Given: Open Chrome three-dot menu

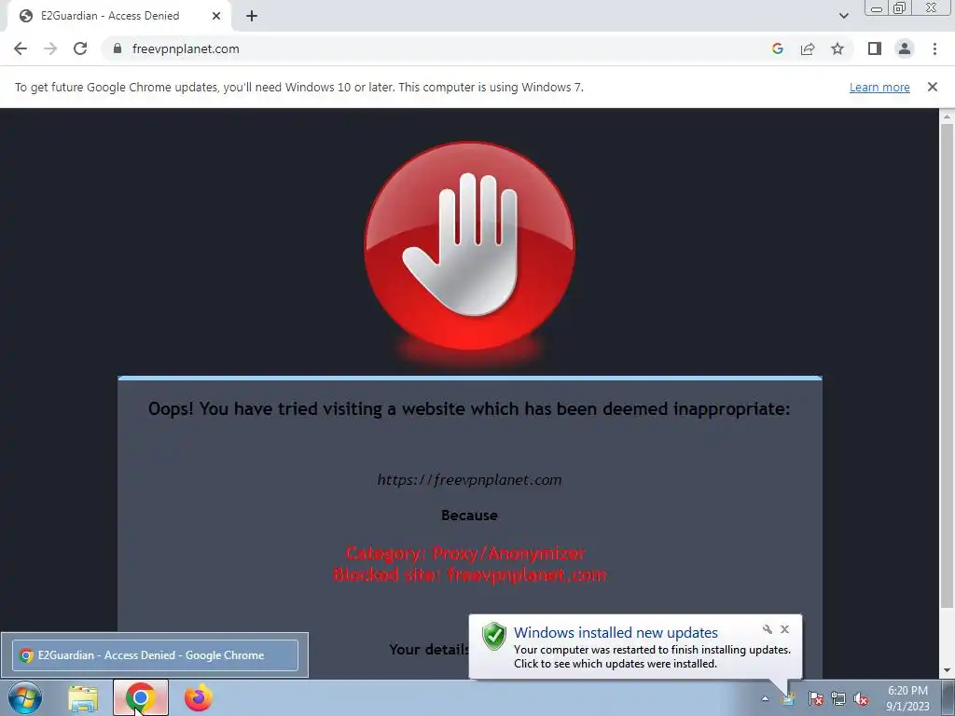Looking at the screenshot, I should pyautogui.click(x=934, y=48).
